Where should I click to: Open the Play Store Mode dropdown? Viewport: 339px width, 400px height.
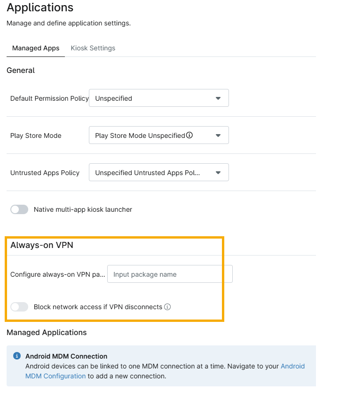[158, 135]
